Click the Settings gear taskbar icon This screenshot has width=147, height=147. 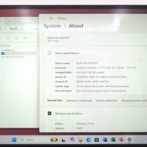[x=129, y=139]
